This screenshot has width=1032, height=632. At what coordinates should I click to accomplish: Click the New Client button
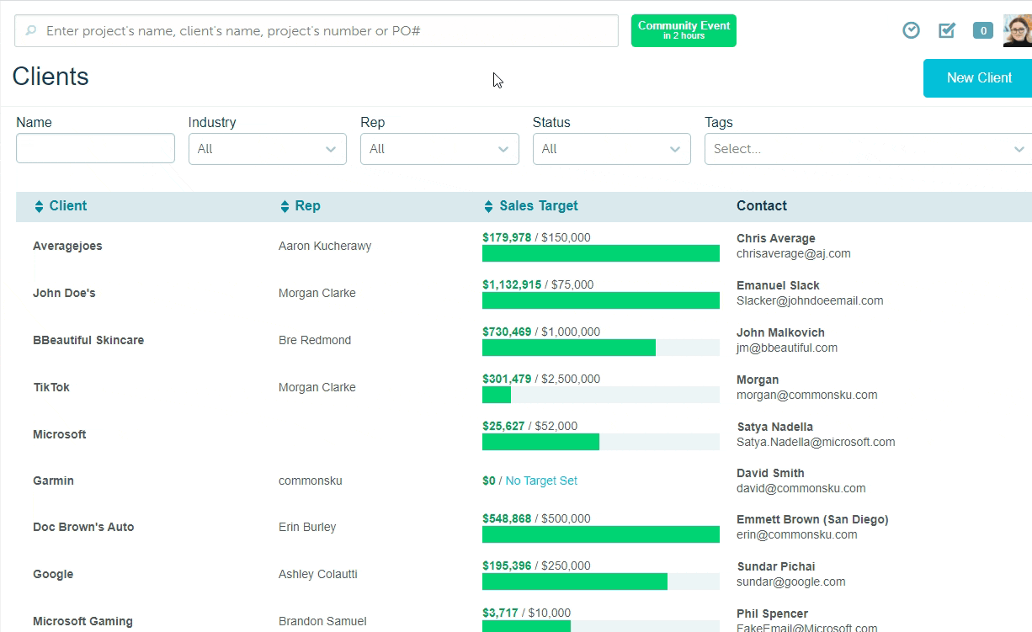coord(978,77)
